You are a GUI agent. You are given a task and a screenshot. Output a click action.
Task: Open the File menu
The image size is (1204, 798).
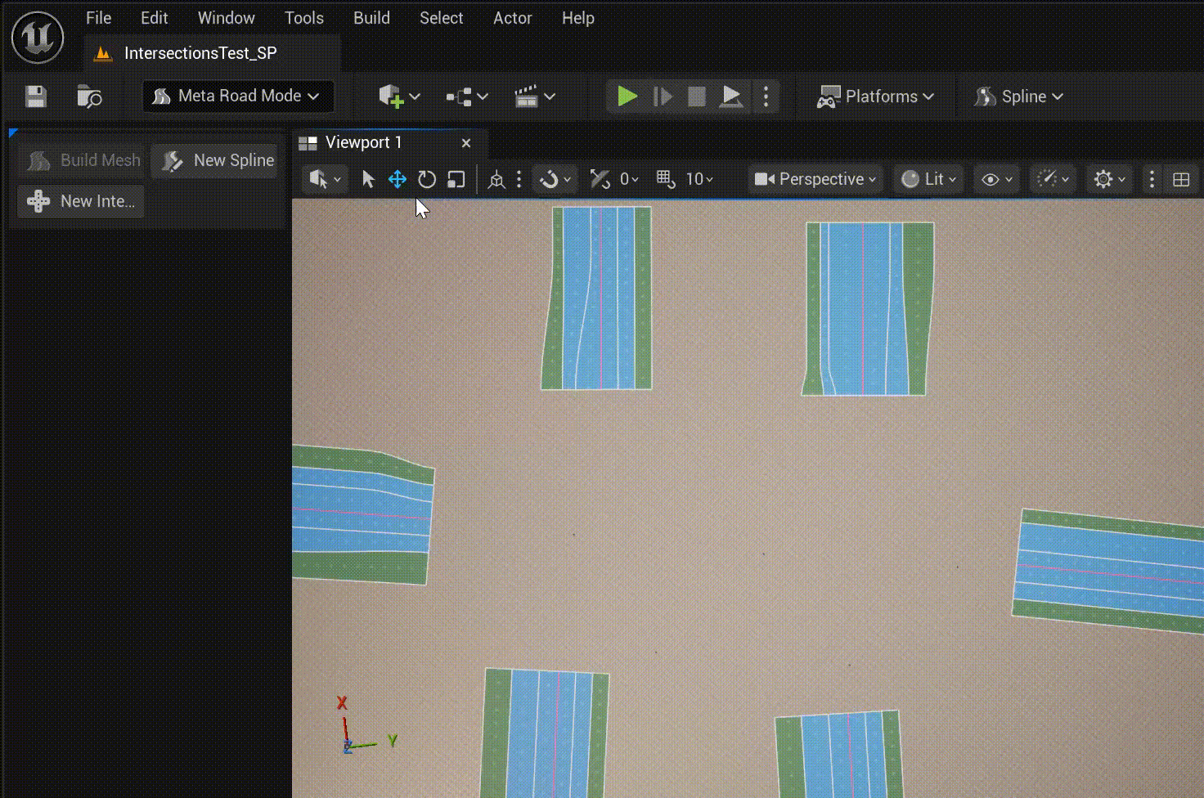click(x=98, y=18)
